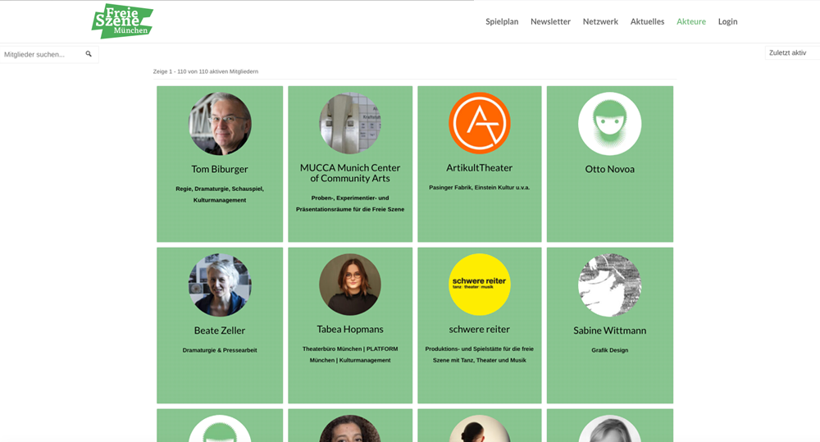This screenshot has height=442, width=820.
Task: Open the Netzwerk menu item
Action: point(600,21)
